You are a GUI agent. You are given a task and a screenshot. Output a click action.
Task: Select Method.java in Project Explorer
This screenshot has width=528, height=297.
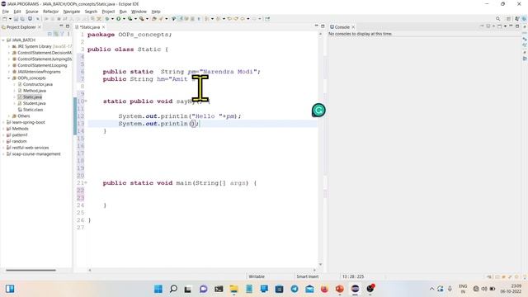click(35, 91)
